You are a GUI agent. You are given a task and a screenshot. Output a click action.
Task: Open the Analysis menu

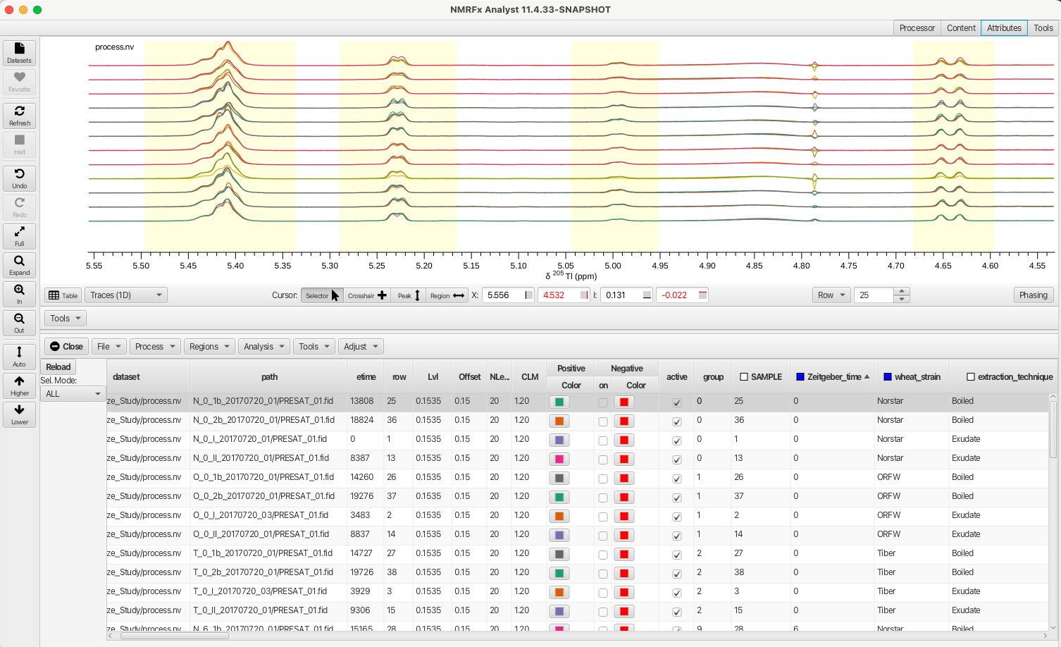click(x=263, y=347)
